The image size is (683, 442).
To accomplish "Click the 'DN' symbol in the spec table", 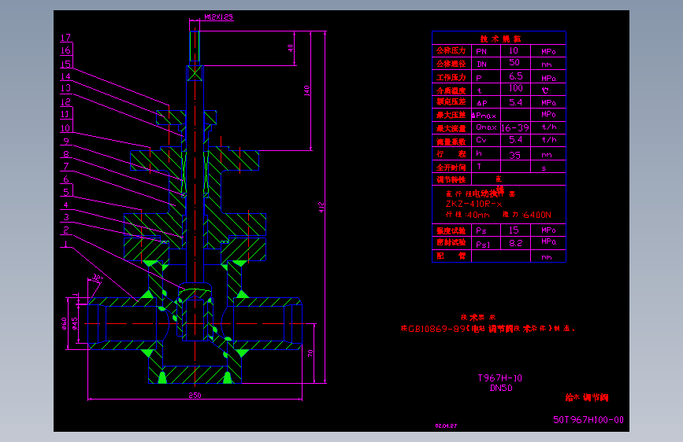I will (x=481, y=64).
